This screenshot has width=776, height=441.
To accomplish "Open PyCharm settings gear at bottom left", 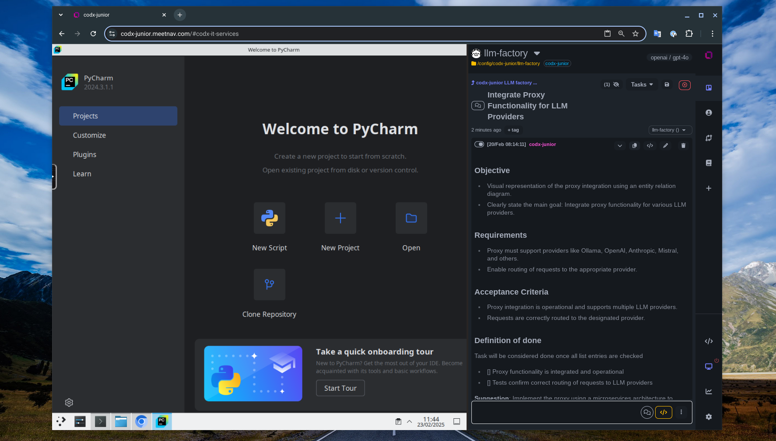I will click(x=69, y=403).
